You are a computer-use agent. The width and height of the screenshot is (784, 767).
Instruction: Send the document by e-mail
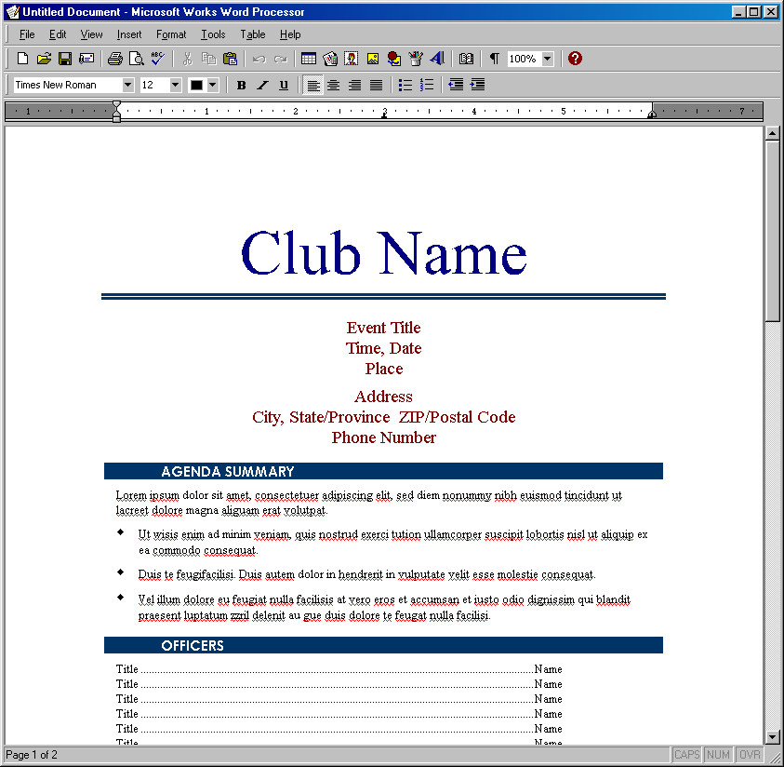pos(86,59)
